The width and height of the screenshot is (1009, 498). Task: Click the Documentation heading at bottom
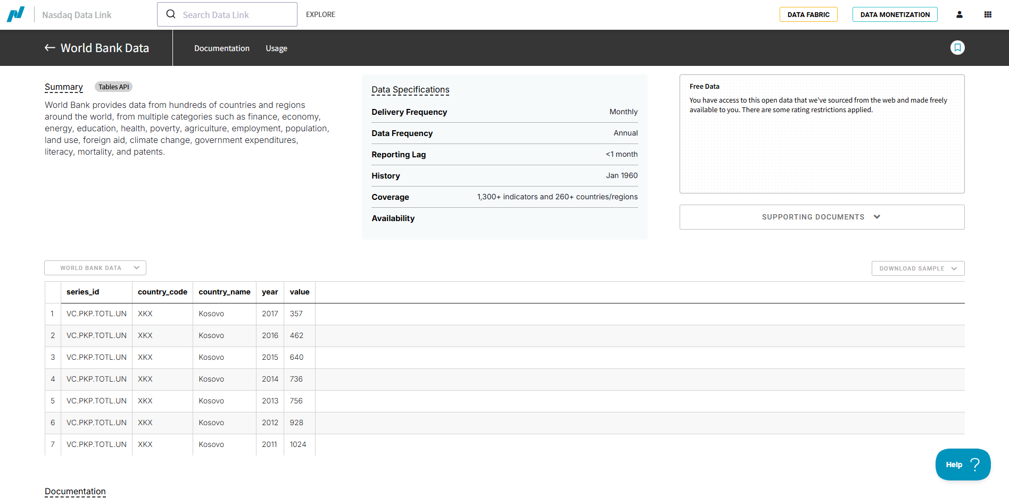(x=75, y=492)
